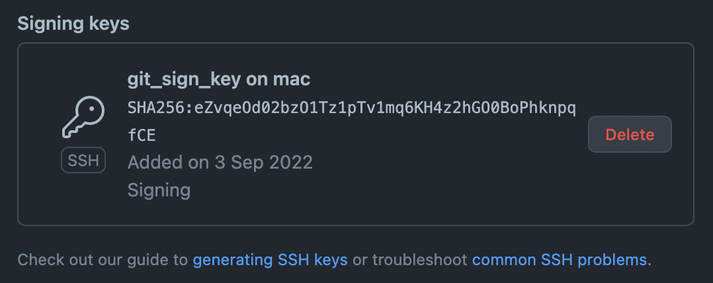Click the SHA256 fingerprint first line
This screenshot has height=283, width=713.
(x=351, y=108)
